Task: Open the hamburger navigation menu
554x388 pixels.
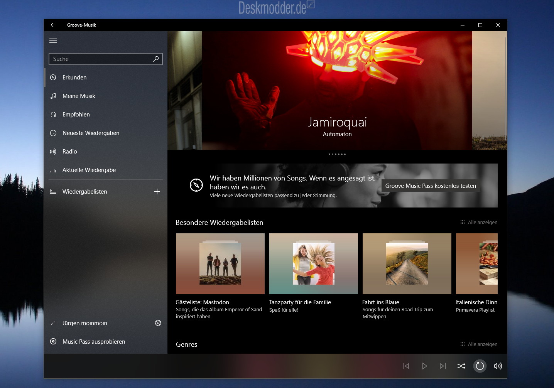Action: pos(53,40)
